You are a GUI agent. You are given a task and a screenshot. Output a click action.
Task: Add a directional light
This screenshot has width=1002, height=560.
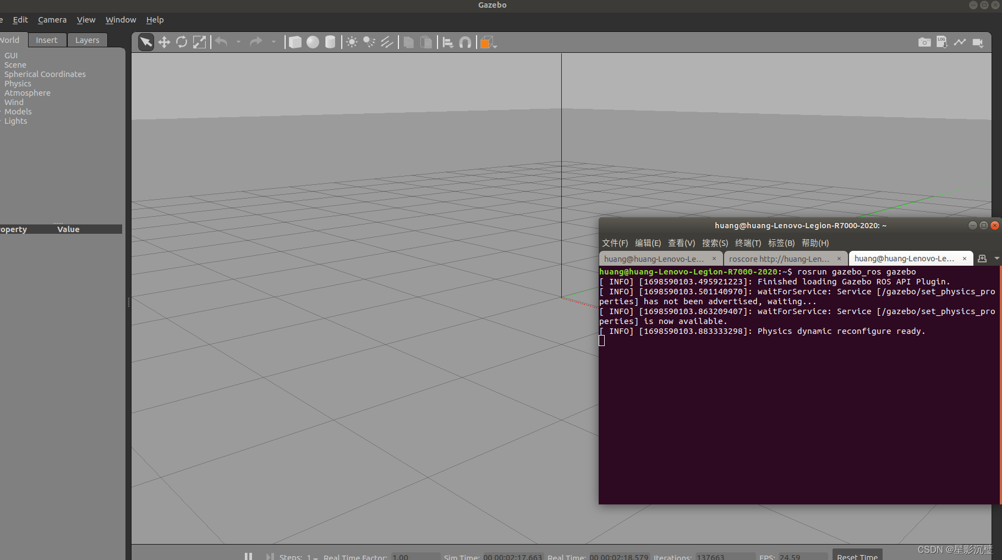point(387,42)
